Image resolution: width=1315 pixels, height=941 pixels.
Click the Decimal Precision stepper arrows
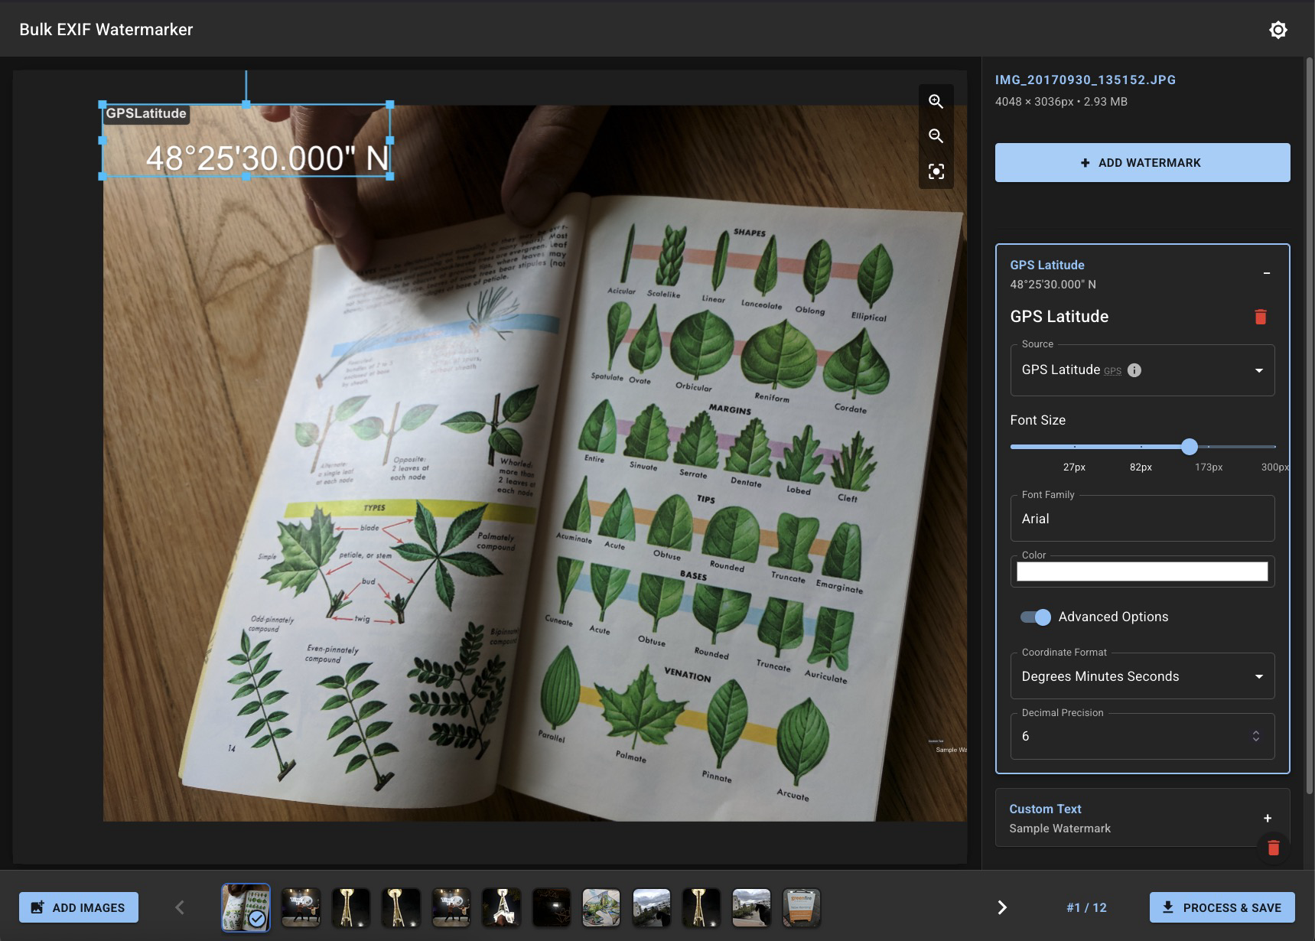(x=1255, y=736)
